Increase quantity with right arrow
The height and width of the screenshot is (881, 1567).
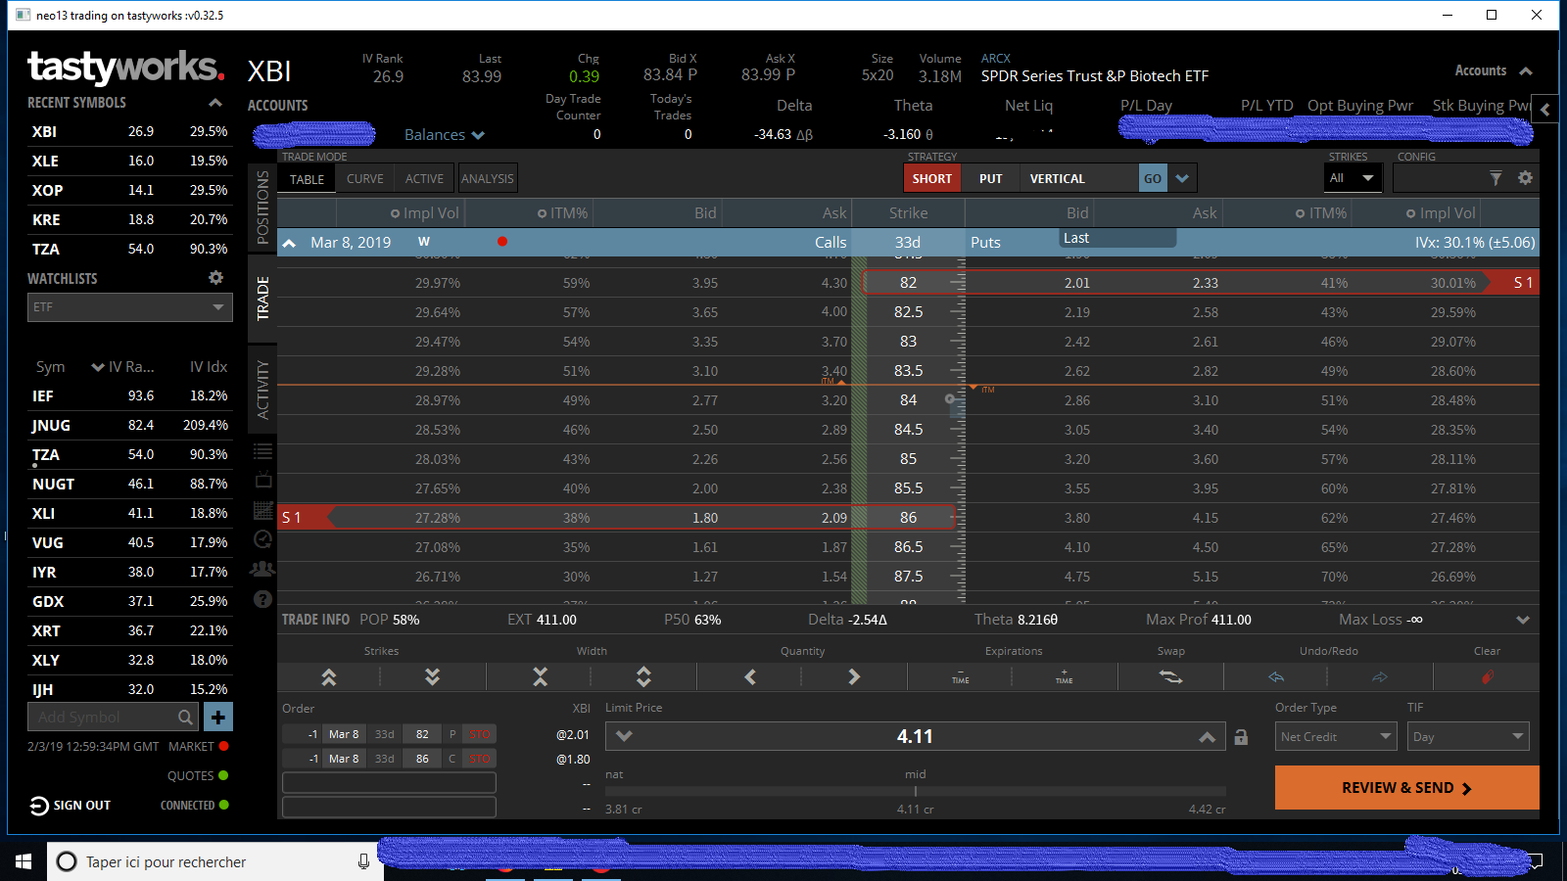(x=854, y=676)
